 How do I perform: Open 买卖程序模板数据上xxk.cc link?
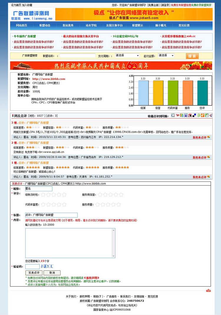pyautogui.click(x=179, y=36)
